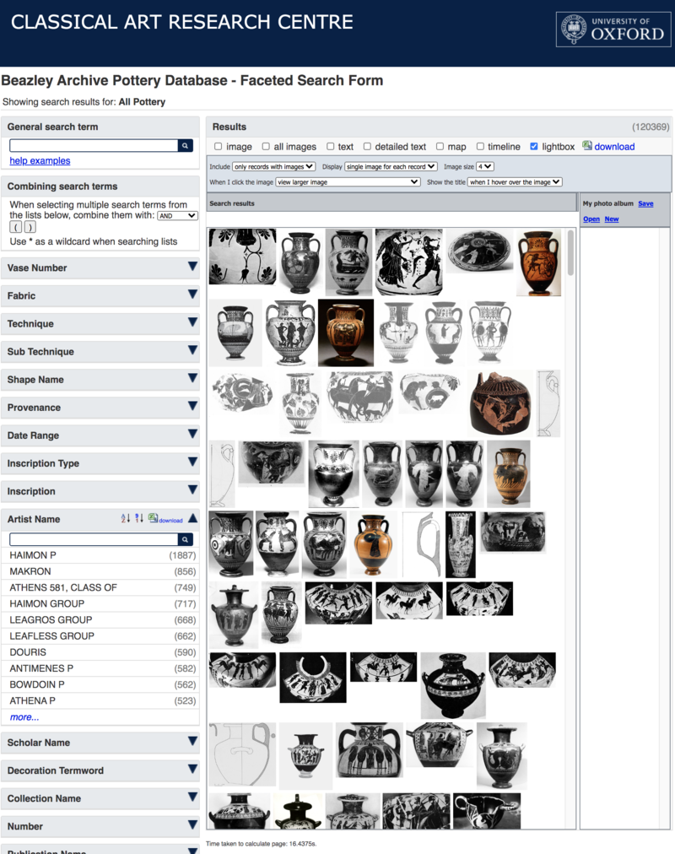Expand the Technique facet

point(192,322)
